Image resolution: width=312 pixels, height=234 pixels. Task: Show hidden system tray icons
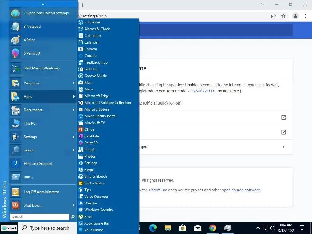point(258,228)
